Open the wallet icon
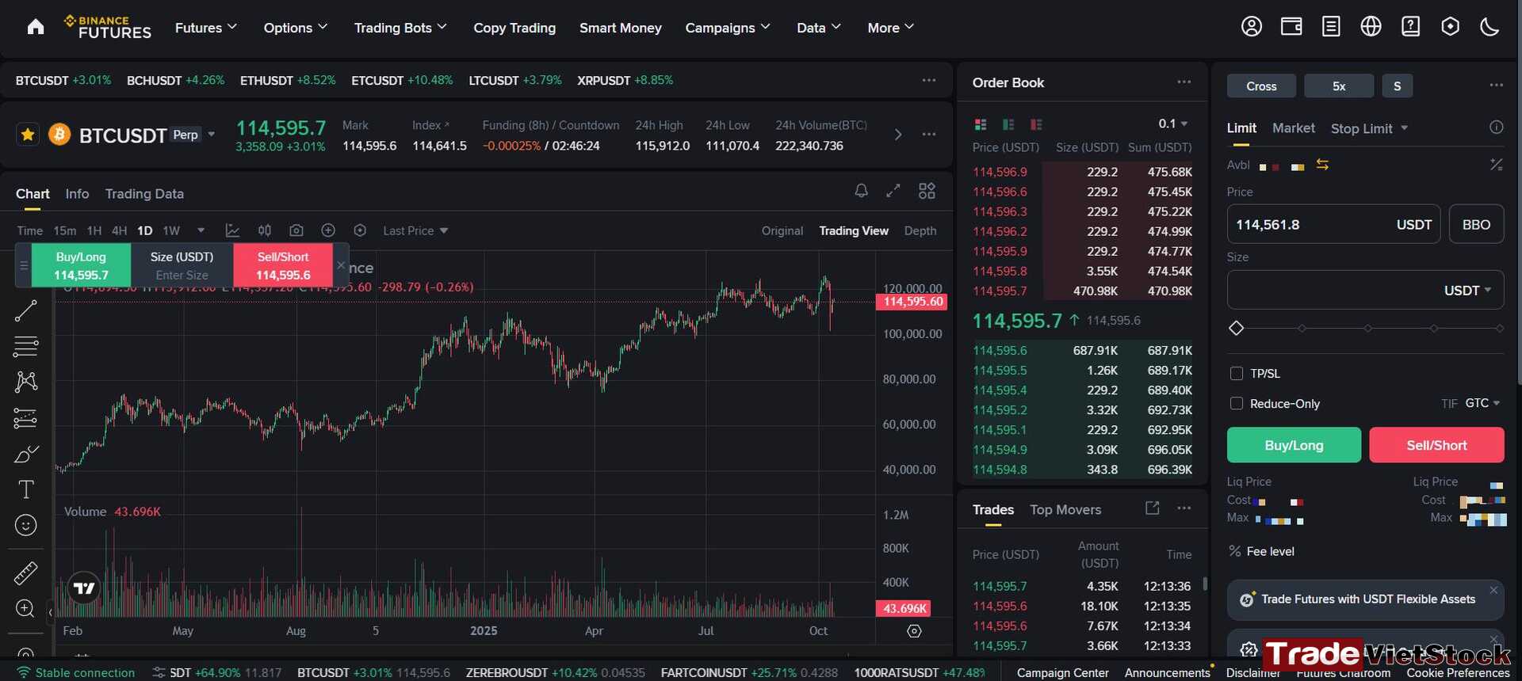Viewport: 1522px width, 681px height. click(x=1291, y=27)
